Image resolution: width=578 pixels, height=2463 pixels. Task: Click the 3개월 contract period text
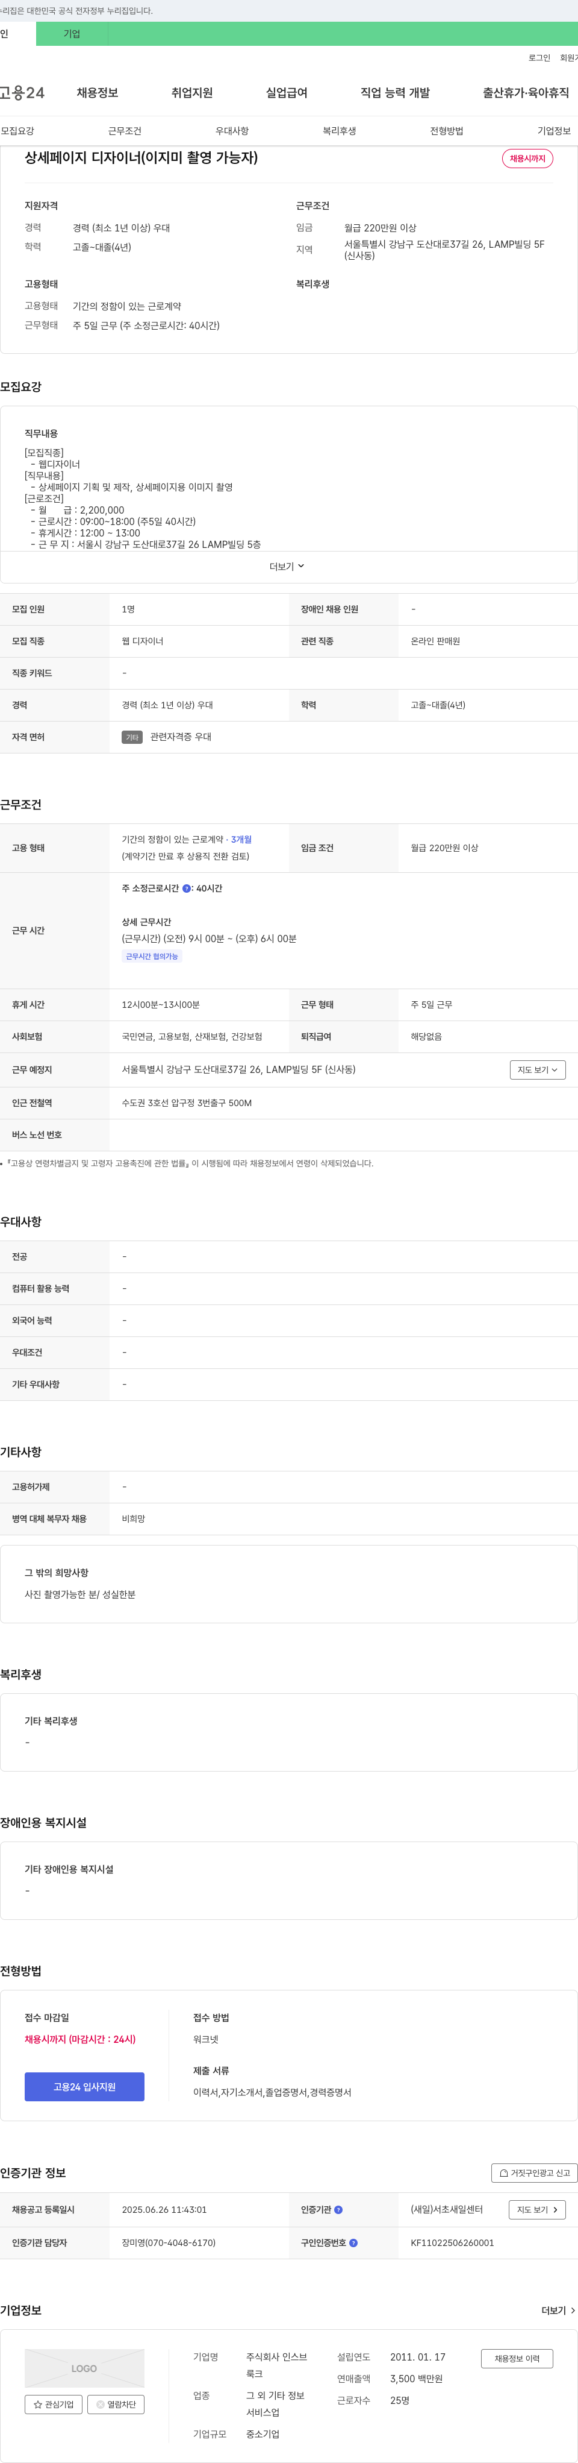coord(241,840)
